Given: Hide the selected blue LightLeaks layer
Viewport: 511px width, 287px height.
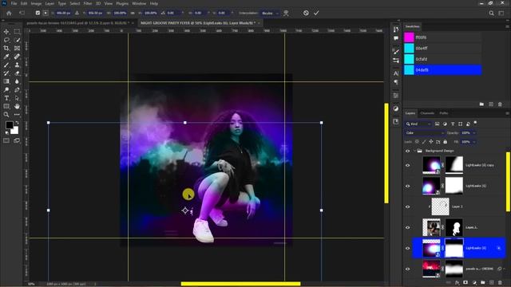Looking at the screenshot, I should 408,248.
